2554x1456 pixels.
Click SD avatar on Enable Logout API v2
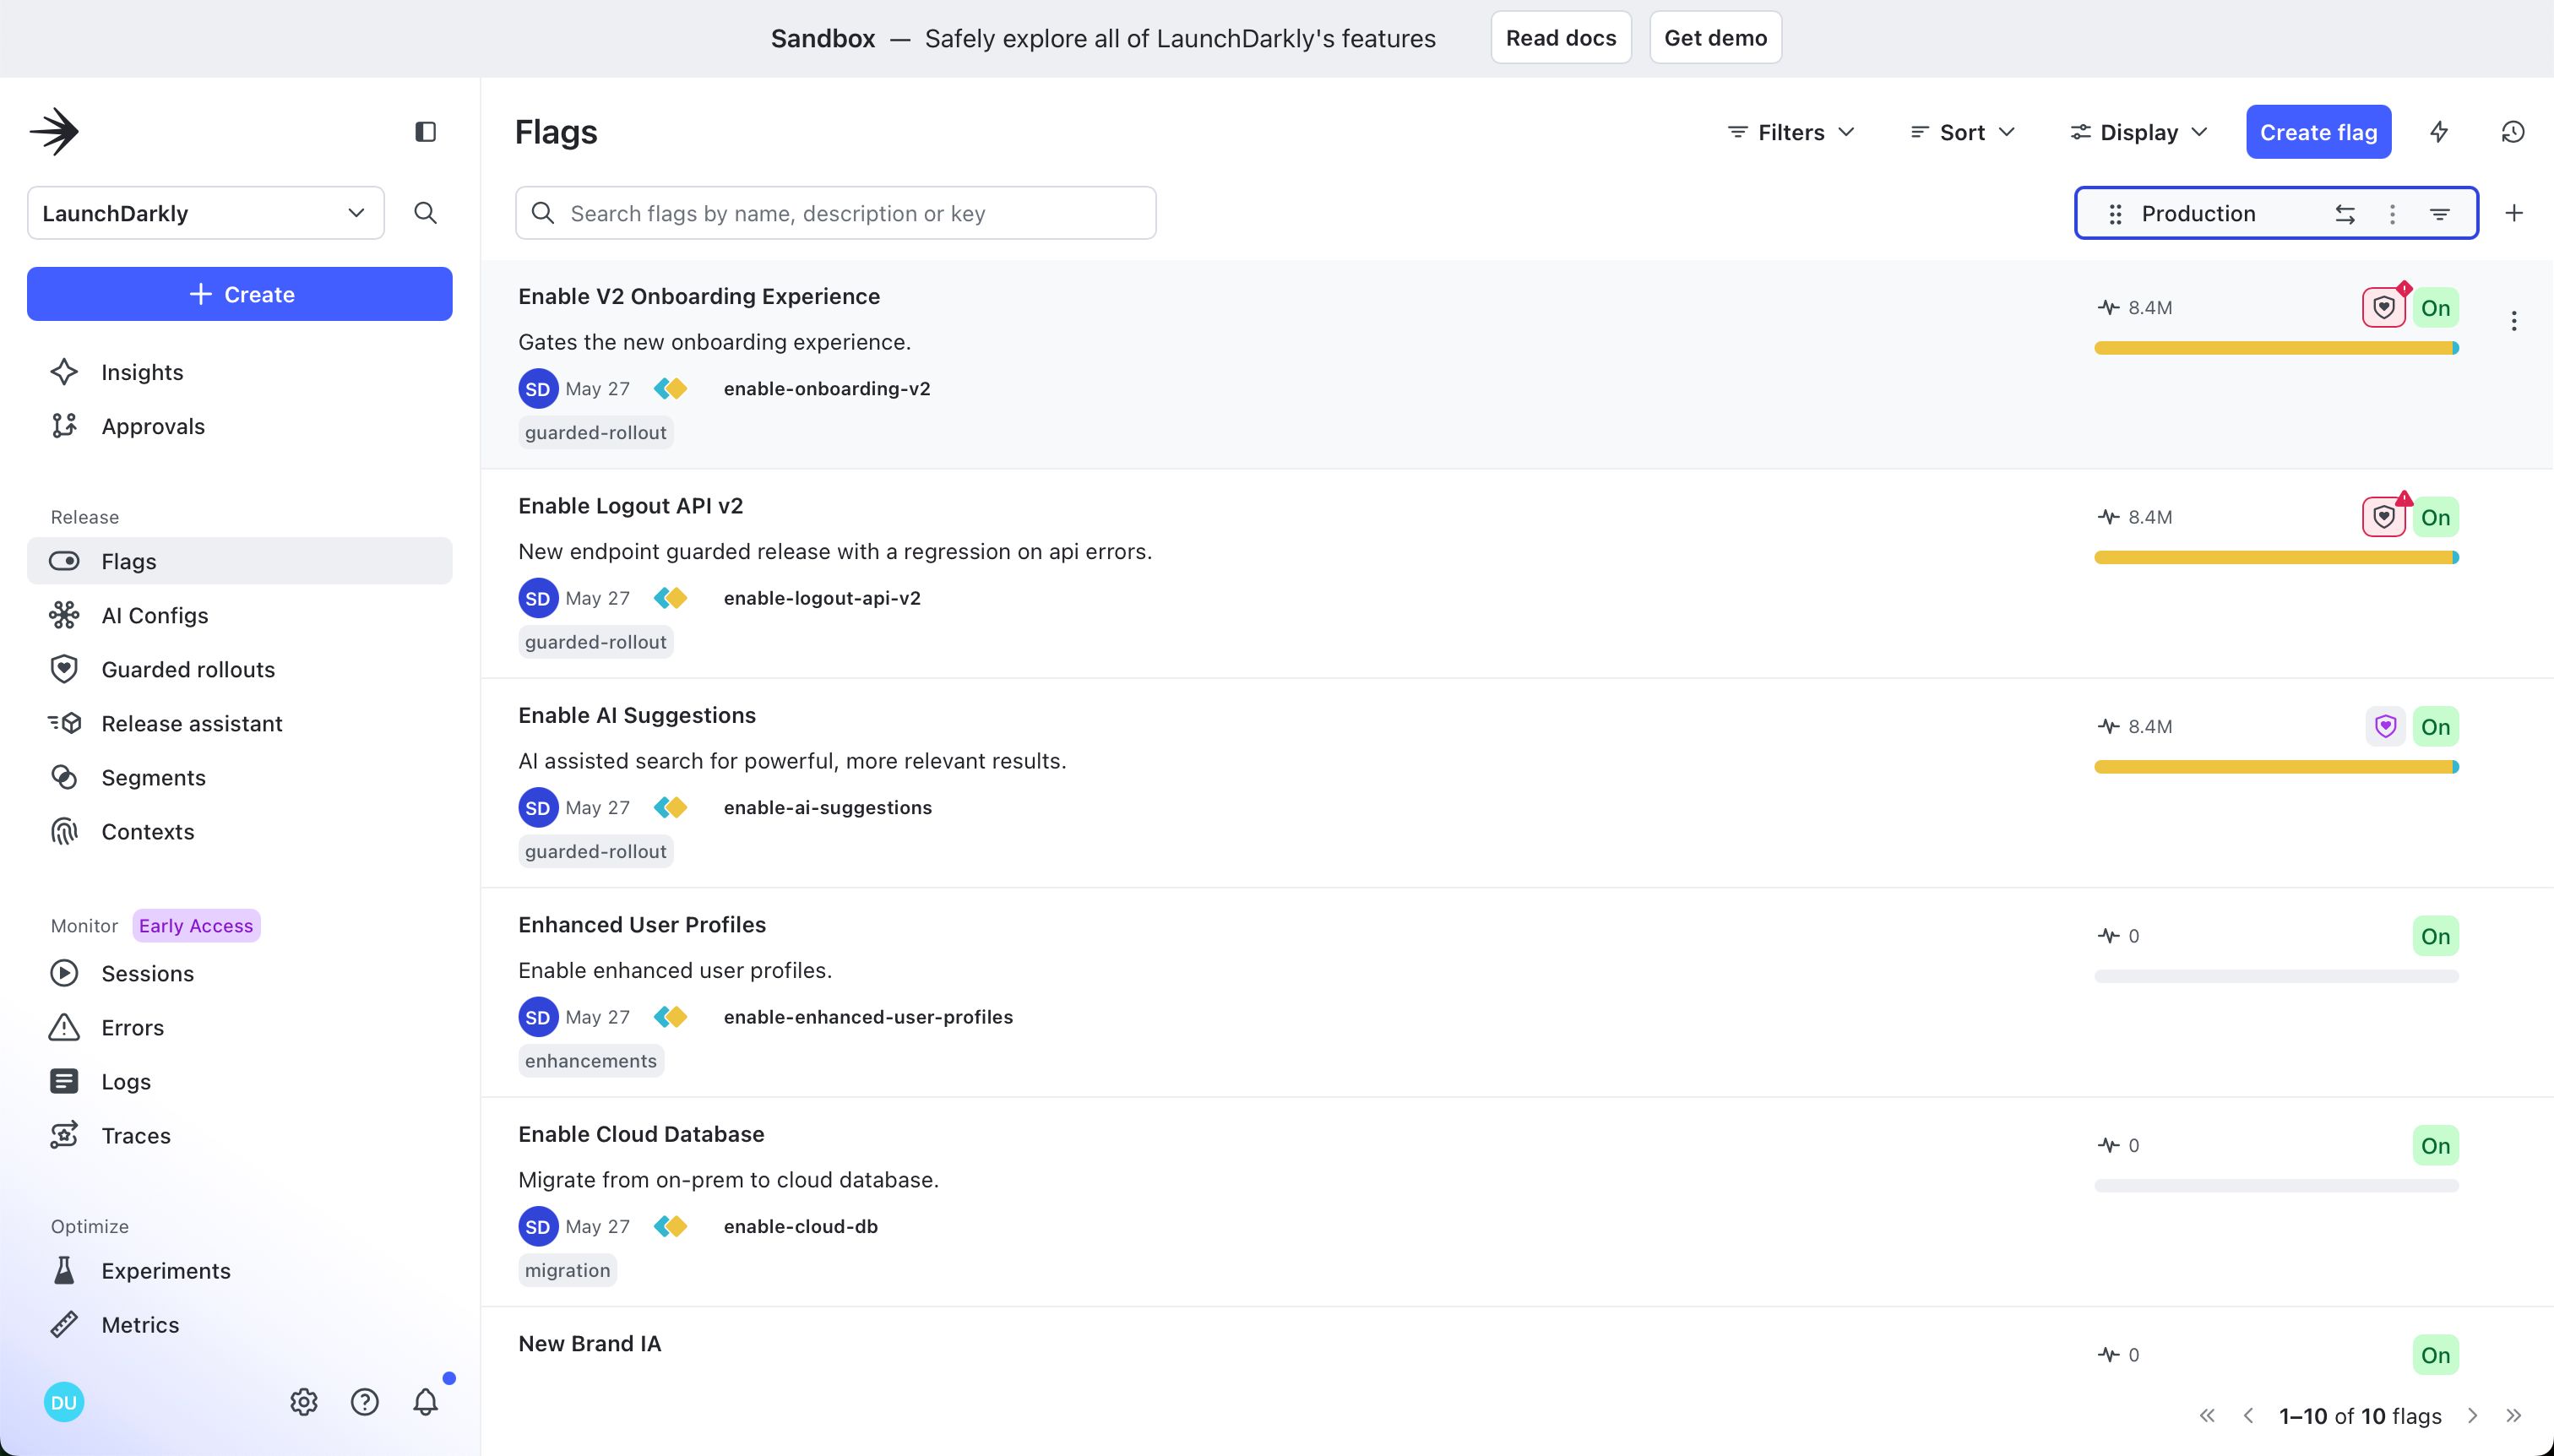coord(538,598)
